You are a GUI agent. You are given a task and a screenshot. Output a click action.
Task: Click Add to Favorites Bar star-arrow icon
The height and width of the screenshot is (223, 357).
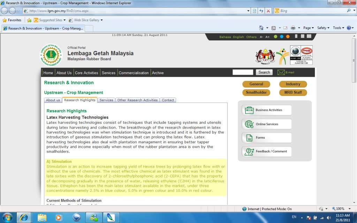pos(29,20)
